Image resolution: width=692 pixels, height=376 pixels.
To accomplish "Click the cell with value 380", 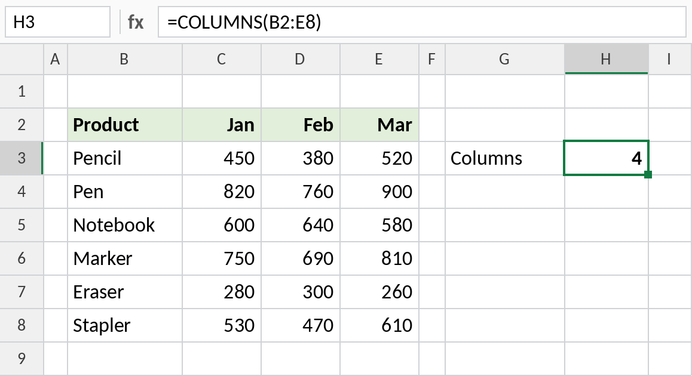I will point(300,158).
